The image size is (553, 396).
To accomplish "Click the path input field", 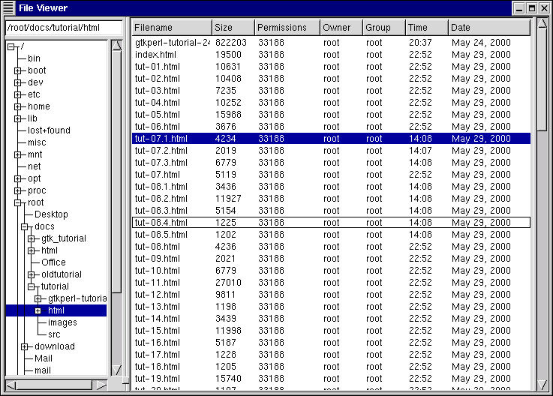I will (62, 28).
